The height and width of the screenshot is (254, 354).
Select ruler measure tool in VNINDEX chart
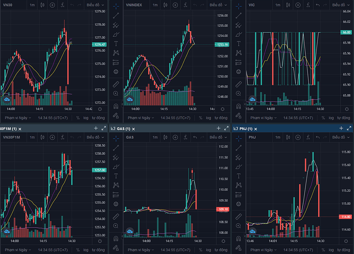(116, 84)
